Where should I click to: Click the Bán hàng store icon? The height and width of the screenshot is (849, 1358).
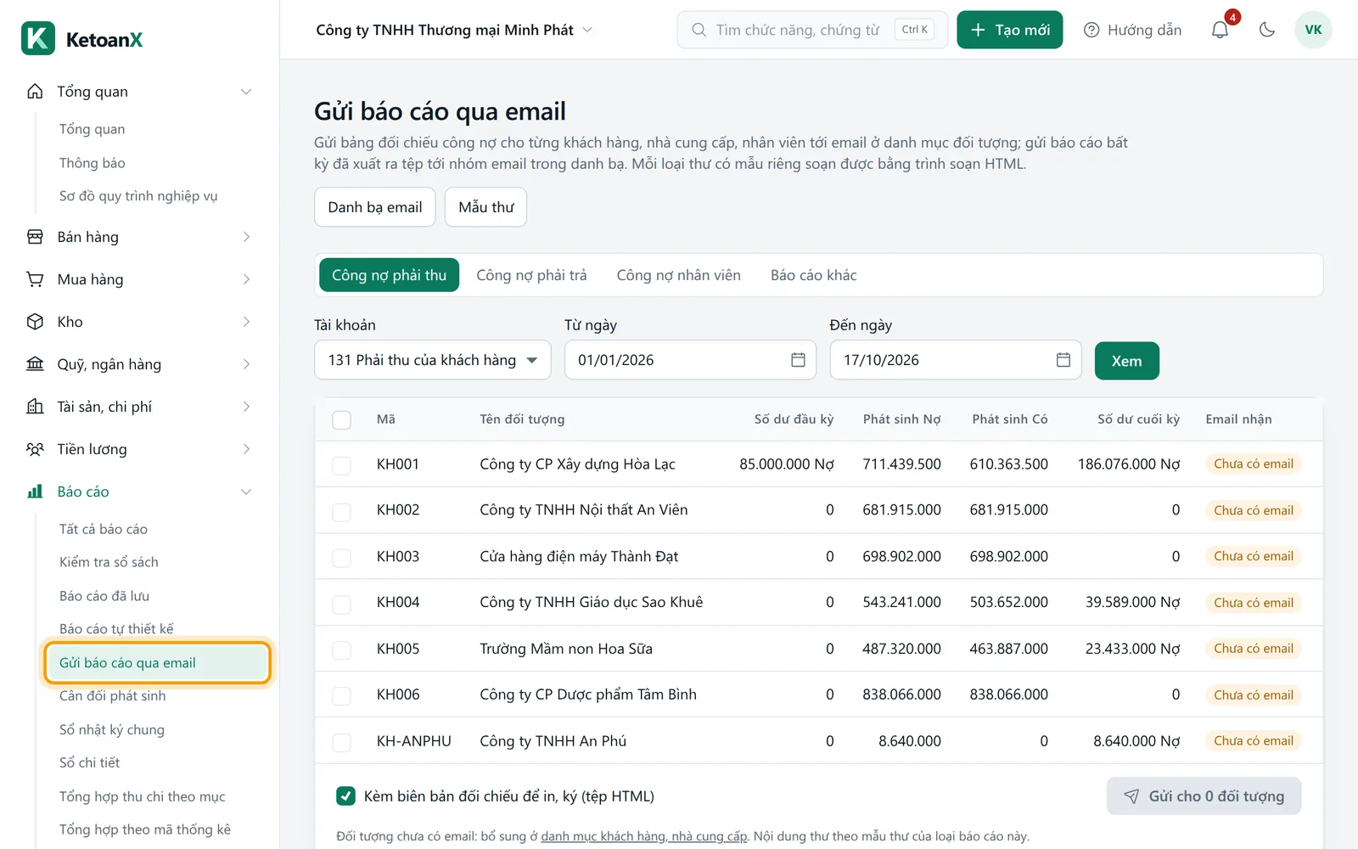coord(35,237)
